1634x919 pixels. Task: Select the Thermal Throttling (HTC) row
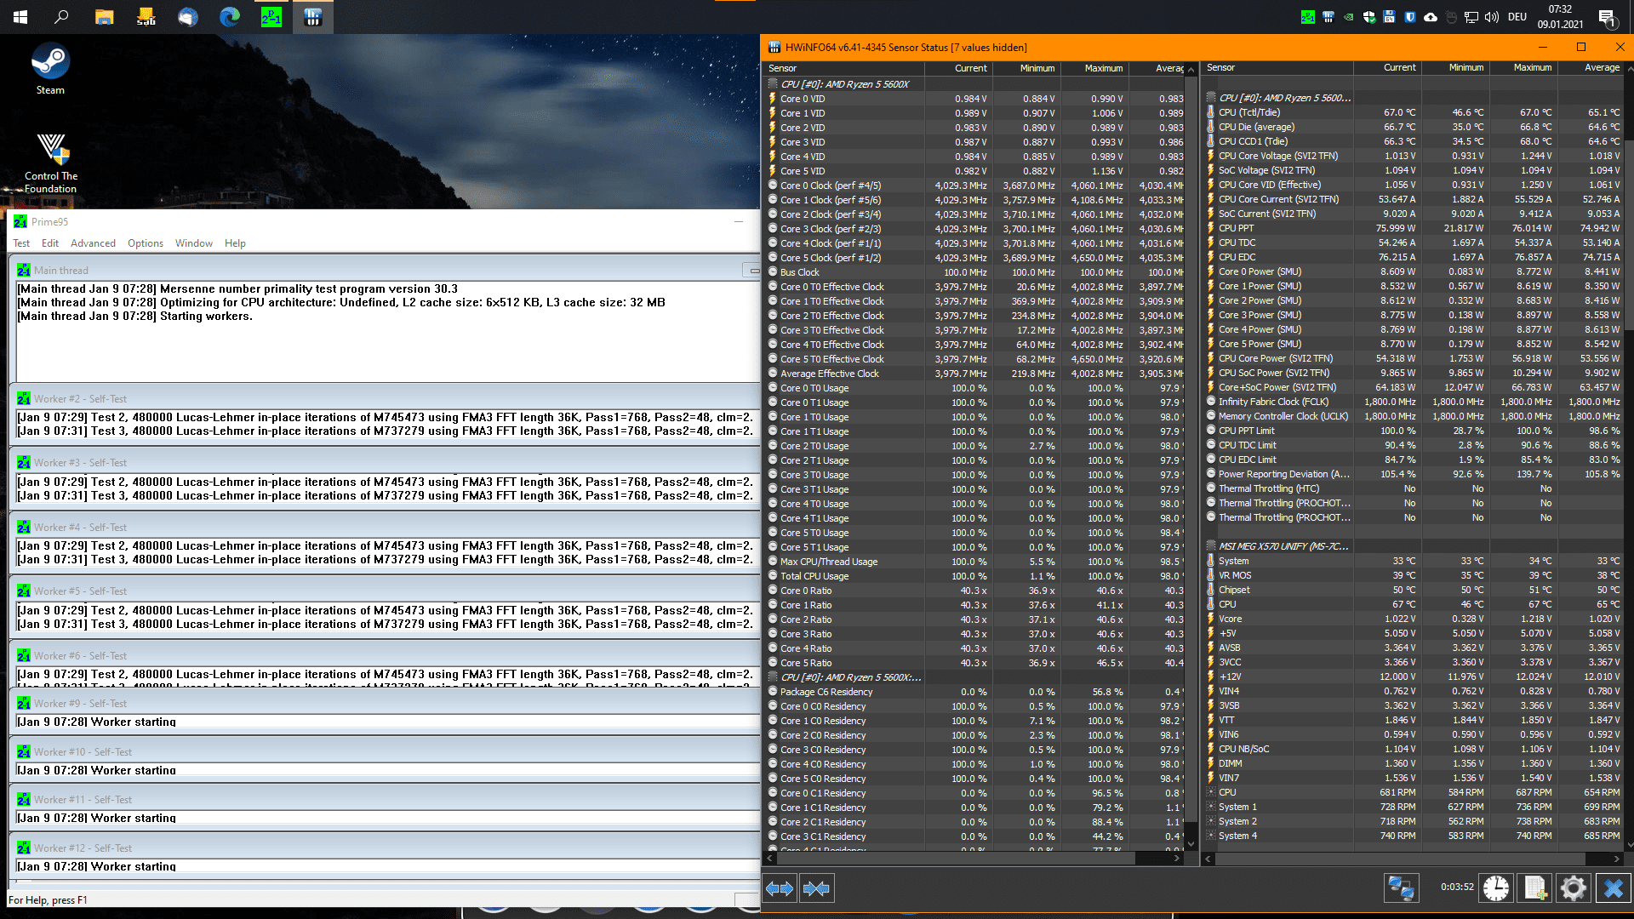point(1414,488)
